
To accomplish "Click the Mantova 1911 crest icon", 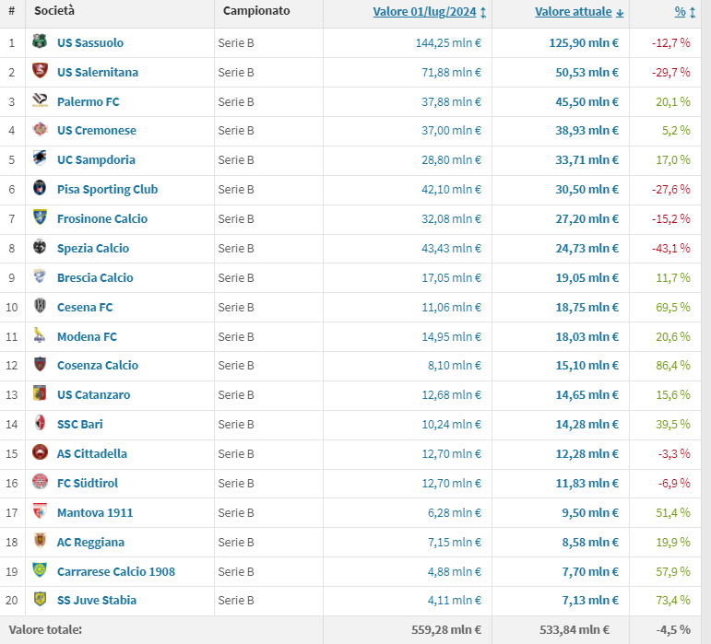I will [40, 512].
